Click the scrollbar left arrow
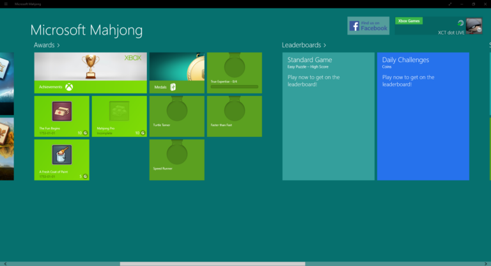This screenshot has width=491, height=266. click(5, 264)
